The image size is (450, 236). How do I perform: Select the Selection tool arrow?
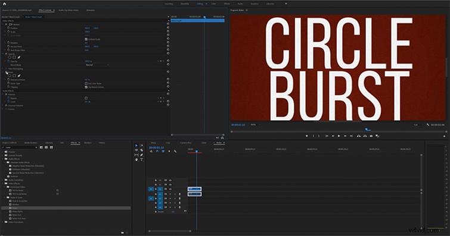pyautogui.click(x=136, y=146)
